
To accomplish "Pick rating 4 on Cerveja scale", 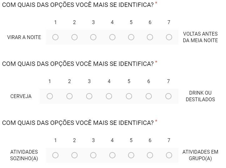I will pyautogui.click(x=109, y=96).
